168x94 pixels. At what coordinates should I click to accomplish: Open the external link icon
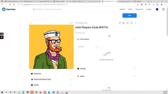click(128, 23)
